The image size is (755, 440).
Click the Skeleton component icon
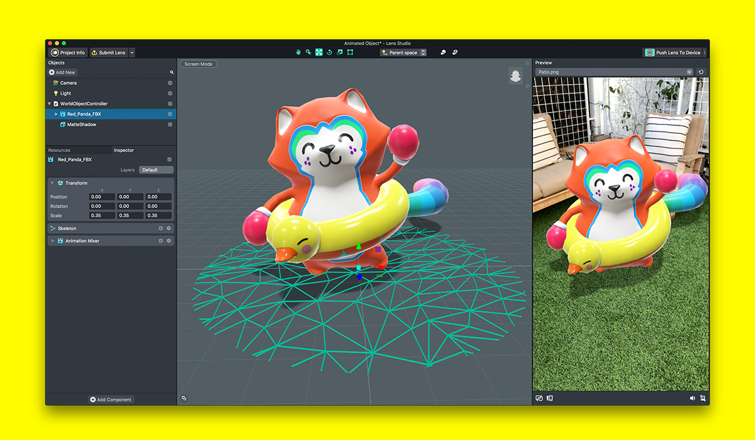[53, 228]
